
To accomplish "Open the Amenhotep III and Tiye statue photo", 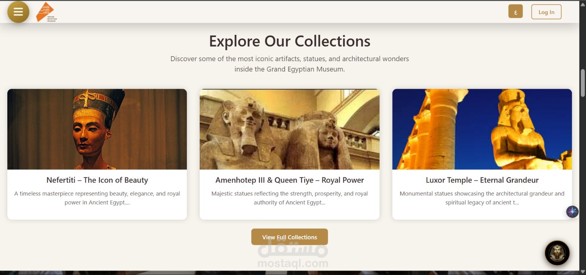I will (289, 129).
